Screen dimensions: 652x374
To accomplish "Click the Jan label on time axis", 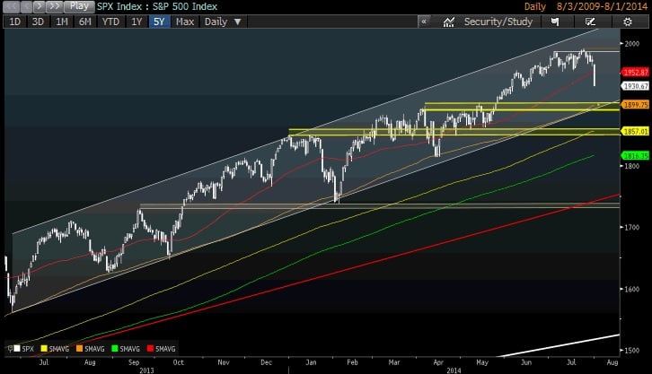I will click(311, 362).
